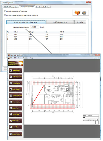
Task: Close the inner document window in Print2CAD
Action: click(99, 58)
